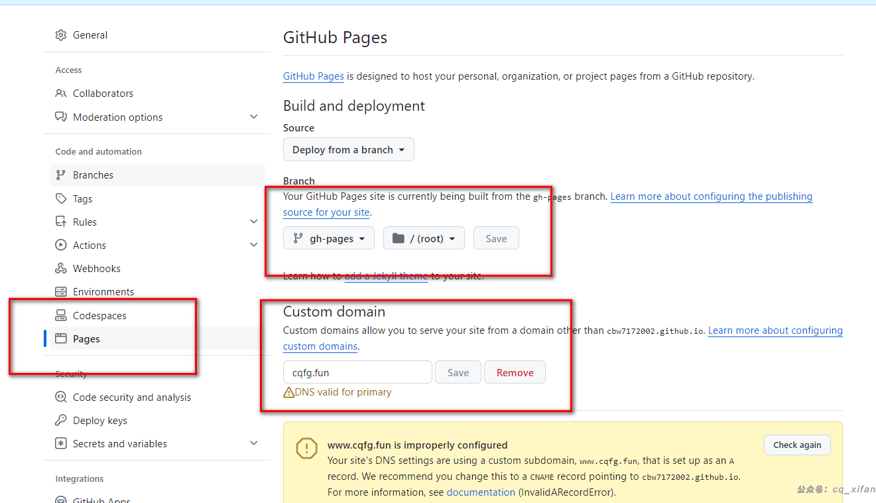This screenshot has width=876, height=503.
Task: Click the Codespaces icon in sidebar
Action: [61, 316]
